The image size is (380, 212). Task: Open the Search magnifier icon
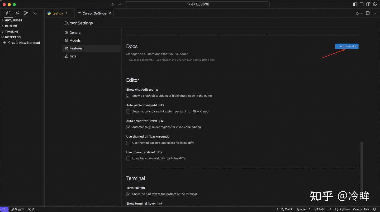17,13
